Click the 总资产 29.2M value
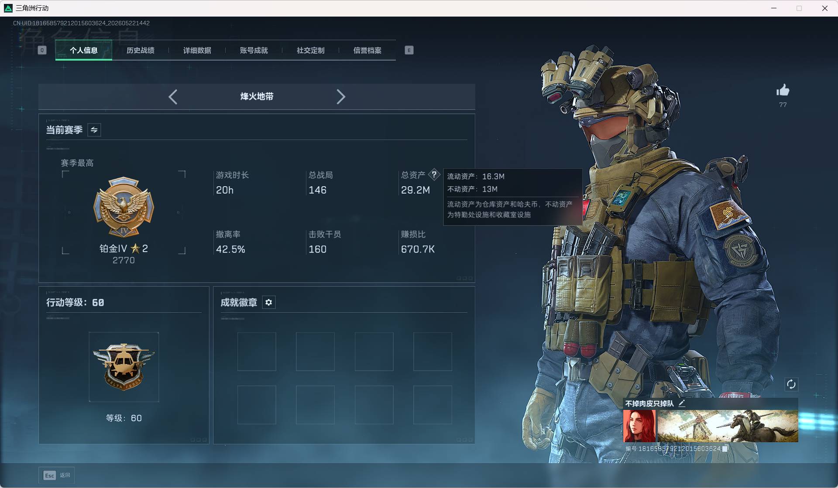Screen dimensions: 838x488 (x=416, y=190)
